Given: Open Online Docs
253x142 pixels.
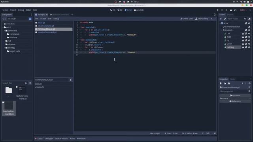Looking at the screenshot, I should pos(187,19).
